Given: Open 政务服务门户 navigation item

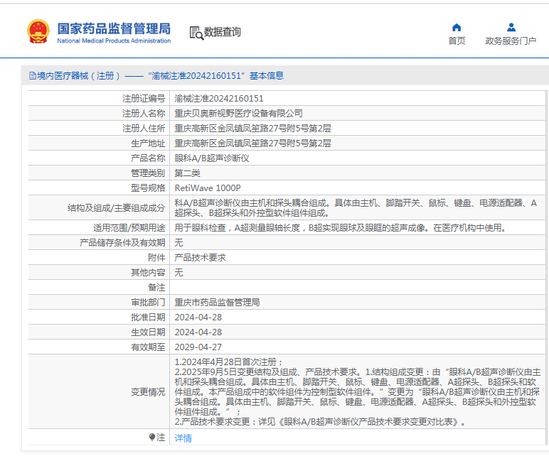Looking at the screenshot, I should tap(511, 41).
